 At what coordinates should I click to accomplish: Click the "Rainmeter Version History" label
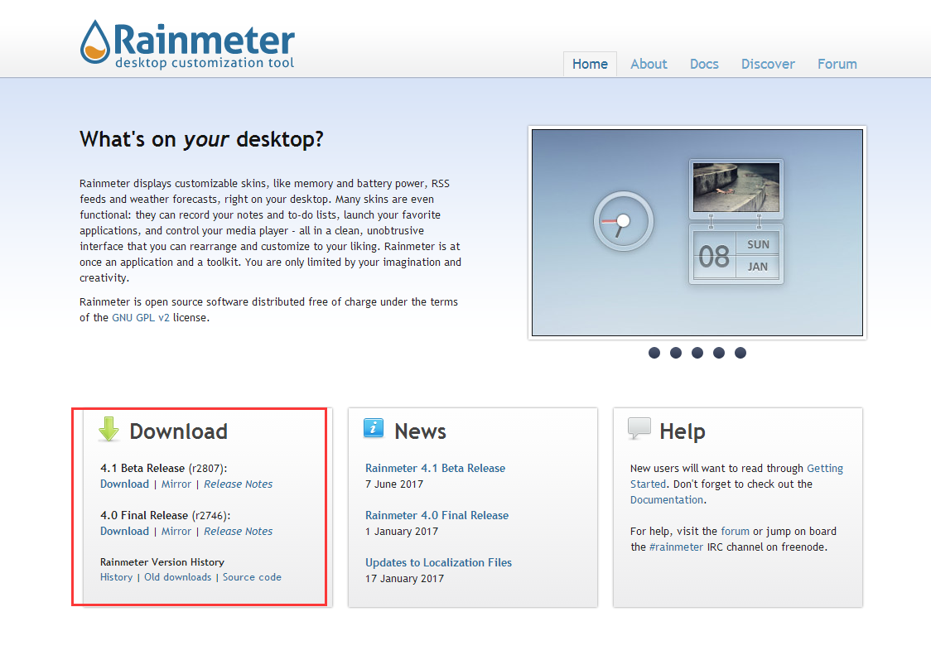point(162,561)
